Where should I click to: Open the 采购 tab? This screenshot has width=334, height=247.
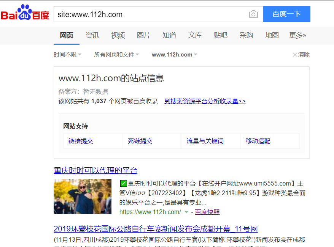(x=246, y=35)
